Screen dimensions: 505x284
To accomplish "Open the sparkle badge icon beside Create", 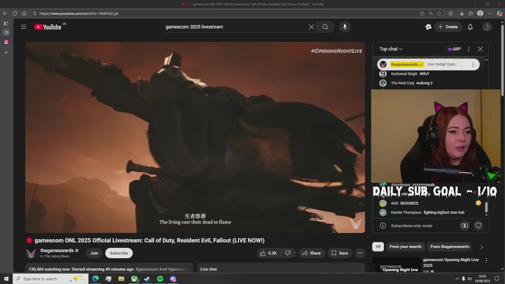I will click(428, 27).
